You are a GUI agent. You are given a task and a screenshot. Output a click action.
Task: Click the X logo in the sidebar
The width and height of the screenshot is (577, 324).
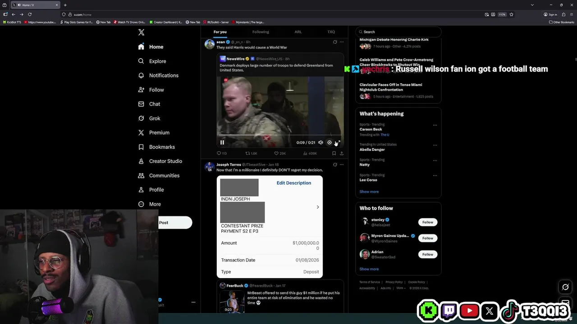click(141, 32)
